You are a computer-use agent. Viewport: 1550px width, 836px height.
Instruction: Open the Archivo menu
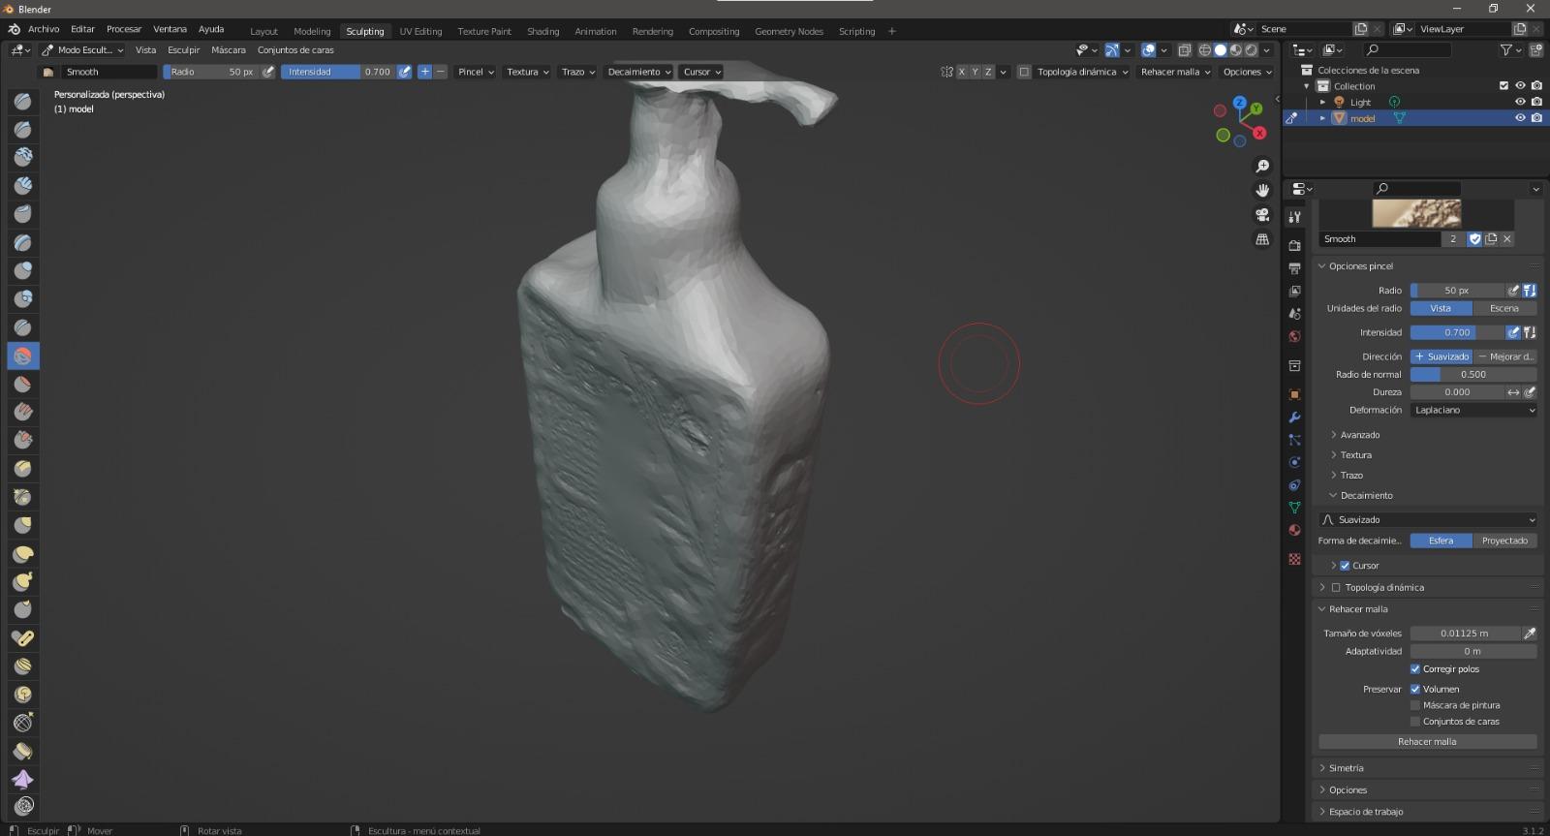click(x=44, y=29)
